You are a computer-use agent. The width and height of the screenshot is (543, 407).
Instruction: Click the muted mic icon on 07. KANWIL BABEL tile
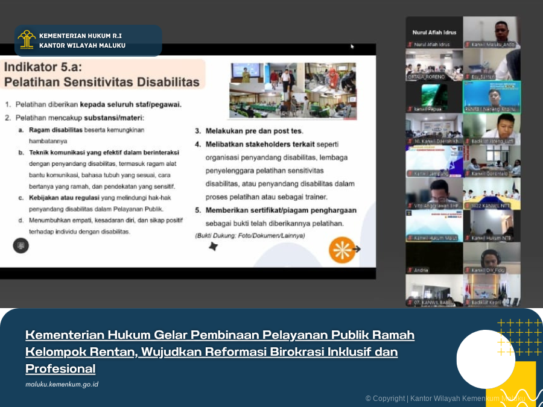410,302
